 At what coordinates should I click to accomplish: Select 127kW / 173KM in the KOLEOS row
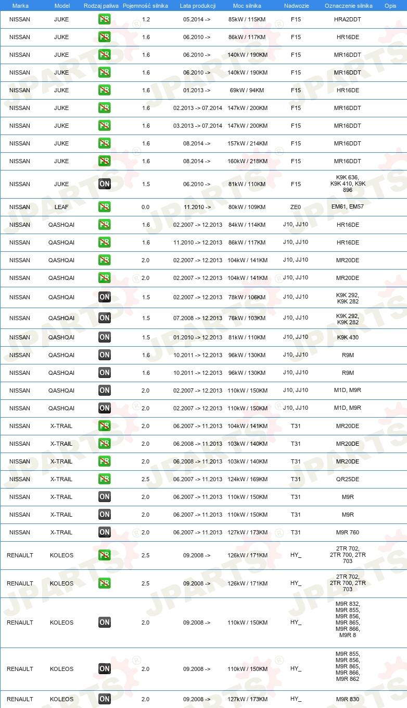pos(247,699)
